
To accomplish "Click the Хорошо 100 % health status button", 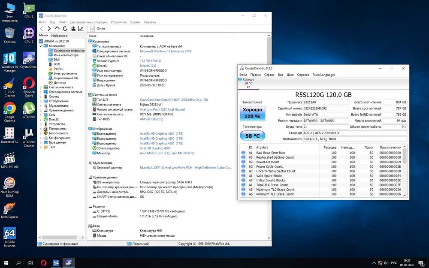I will pos(253,113).
